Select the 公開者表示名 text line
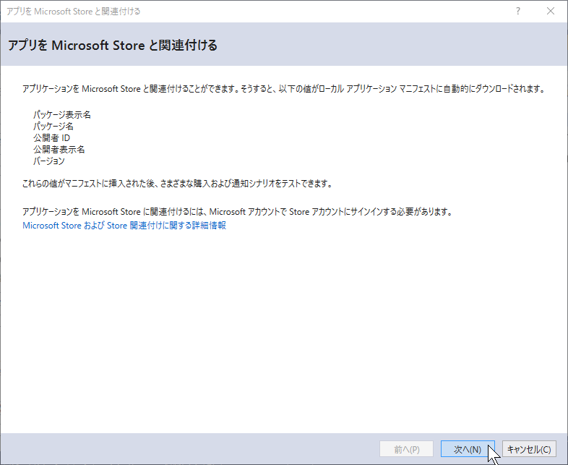 (x=59, y=150)
